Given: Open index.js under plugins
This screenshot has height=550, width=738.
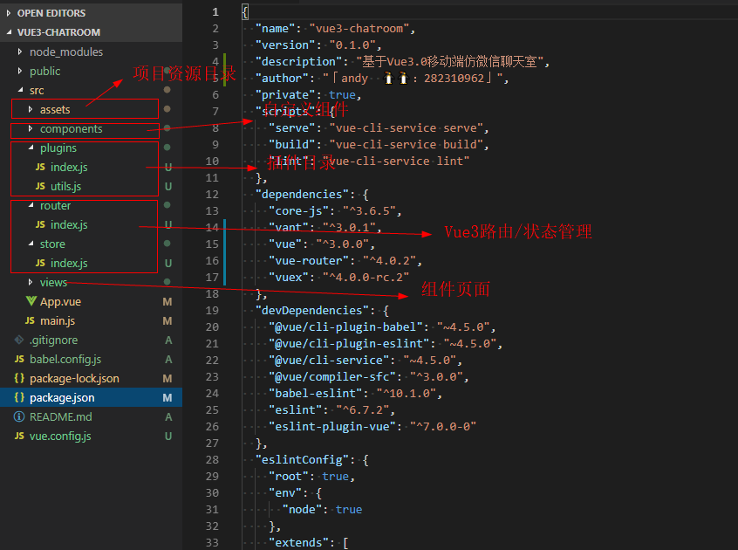Looking at the screenshot, I should click(69, 167).
